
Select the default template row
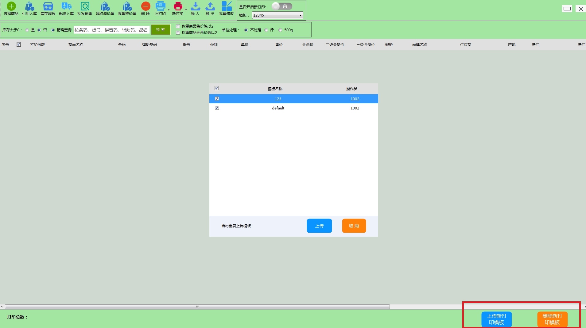(278, 108)
